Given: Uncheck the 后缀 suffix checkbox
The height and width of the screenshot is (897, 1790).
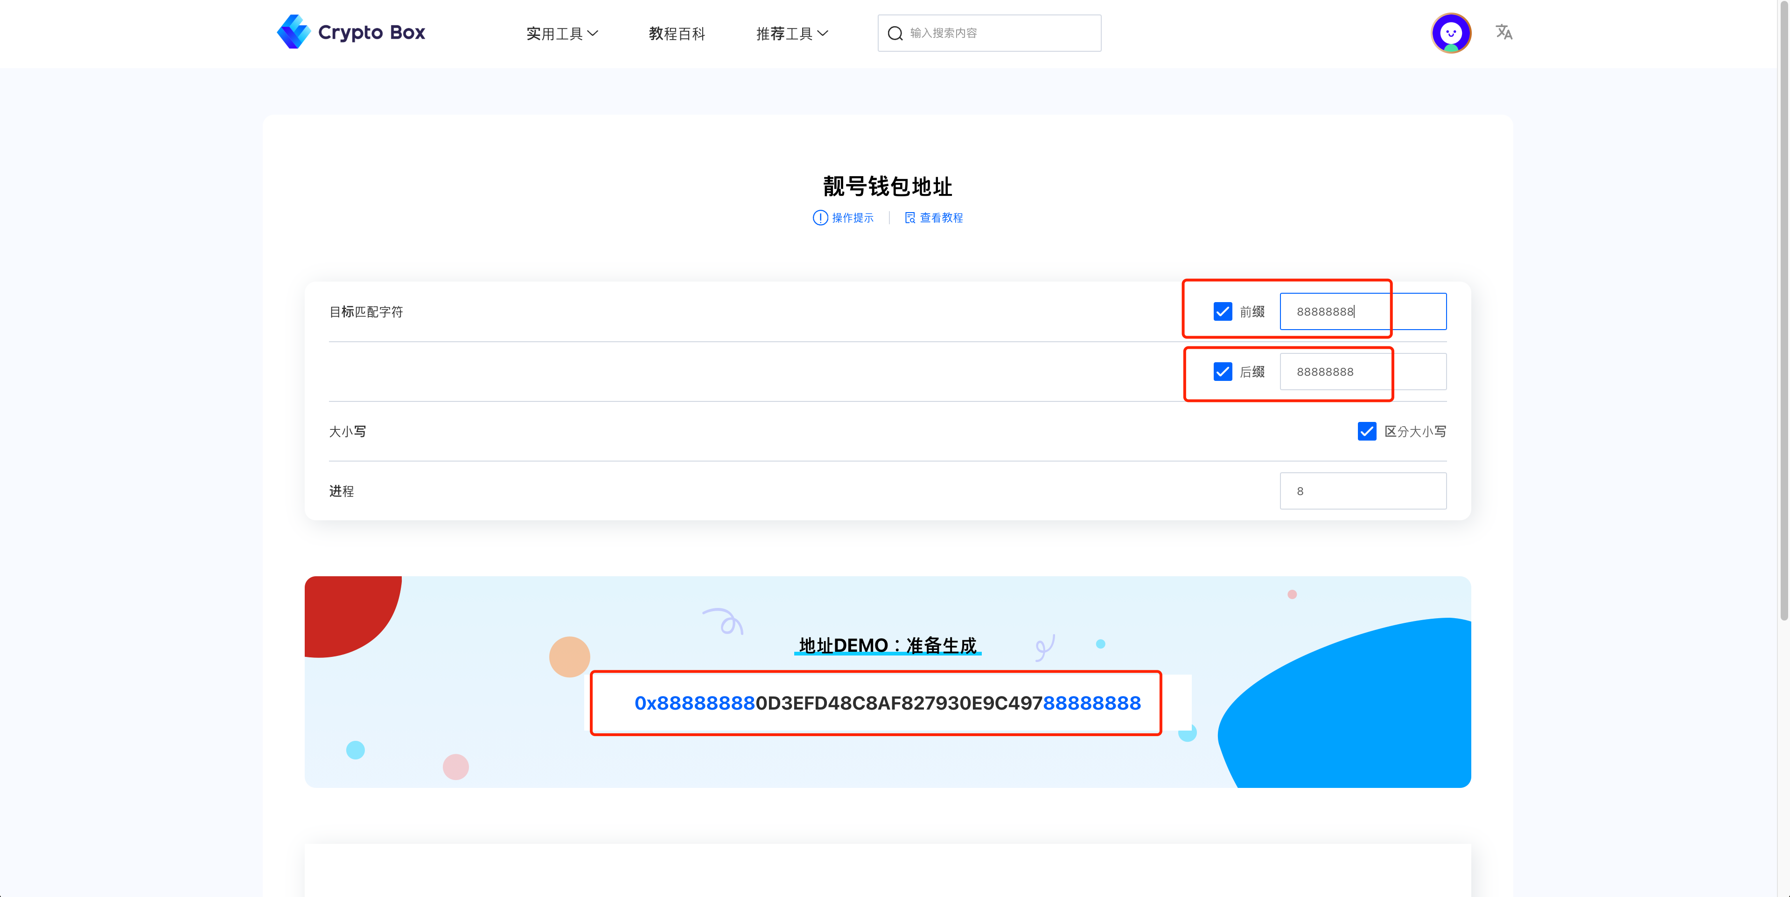Looking at the screenshot, I should pyautogui.click(x=1222, y=372).
